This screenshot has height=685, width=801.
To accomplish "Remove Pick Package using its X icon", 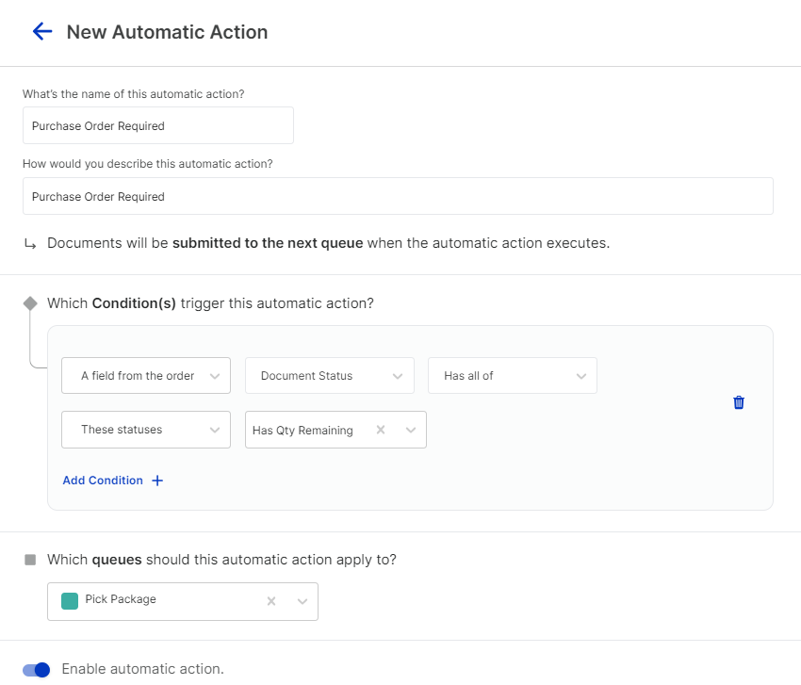I will [x=271, y=601].
